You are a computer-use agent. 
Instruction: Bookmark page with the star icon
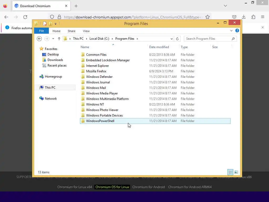[x=208, y=17]
